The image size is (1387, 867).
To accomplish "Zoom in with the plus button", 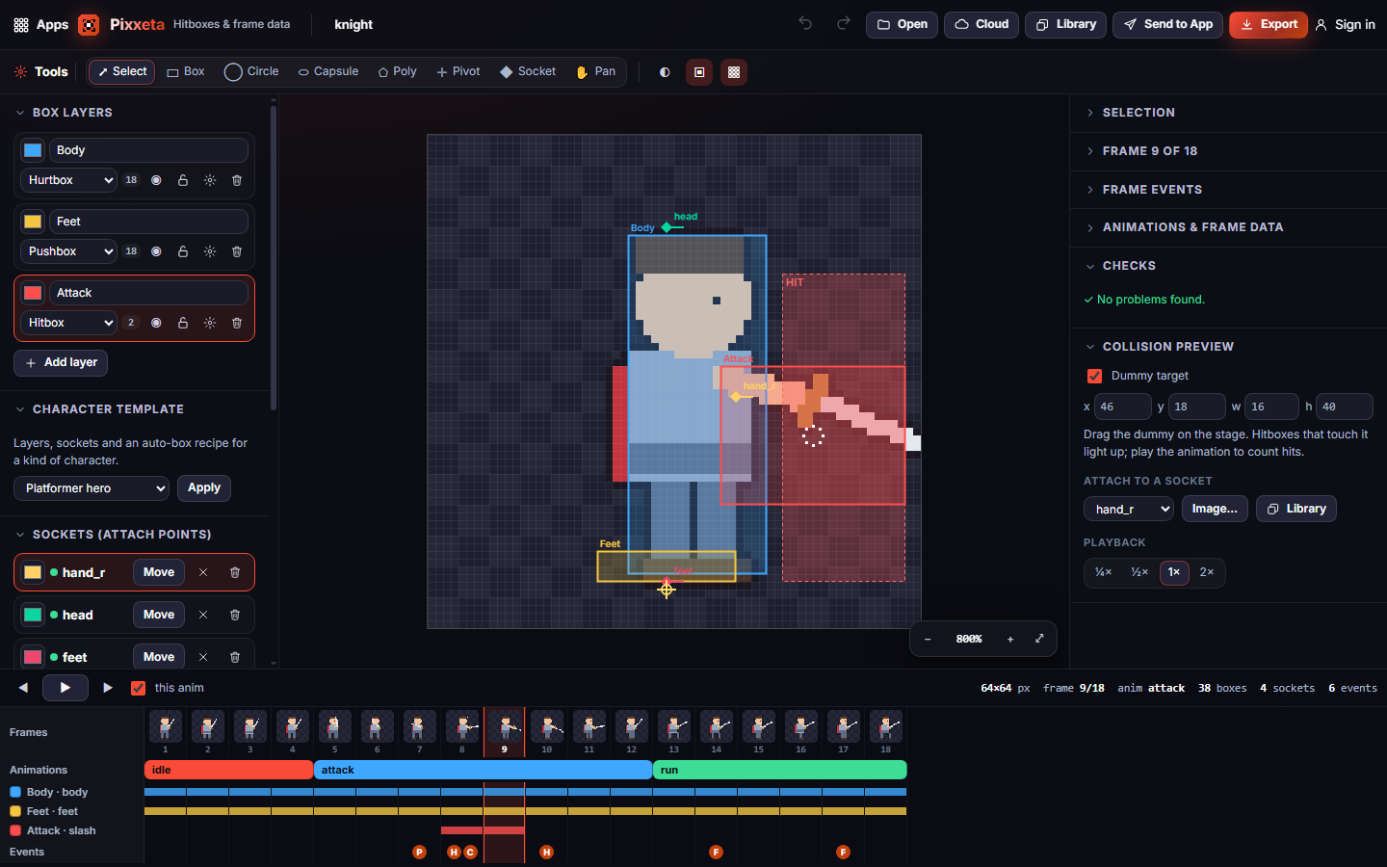I will click(1010, 639).
